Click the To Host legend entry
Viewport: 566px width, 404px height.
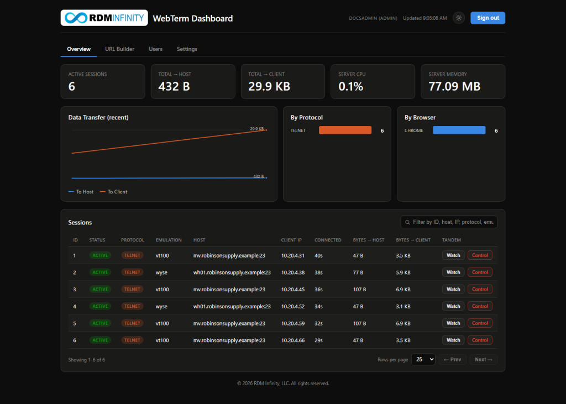[x=81, y=192]
